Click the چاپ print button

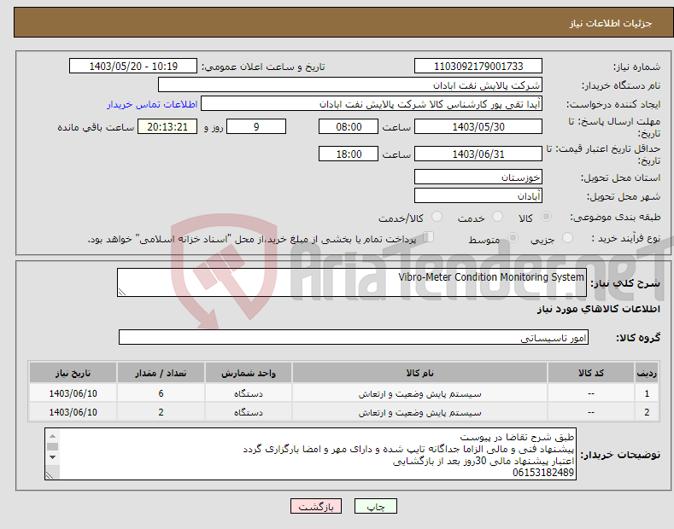tap(376, 507)
